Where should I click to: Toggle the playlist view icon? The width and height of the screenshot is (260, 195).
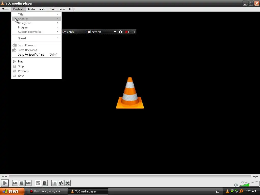54,183
